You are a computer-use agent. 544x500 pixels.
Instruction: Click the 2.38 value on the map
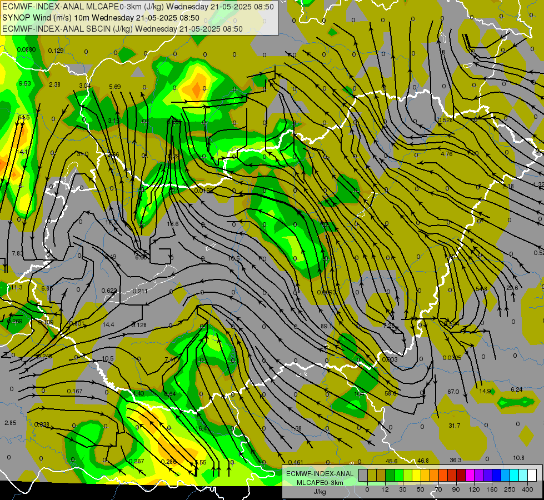coord(55,84)
